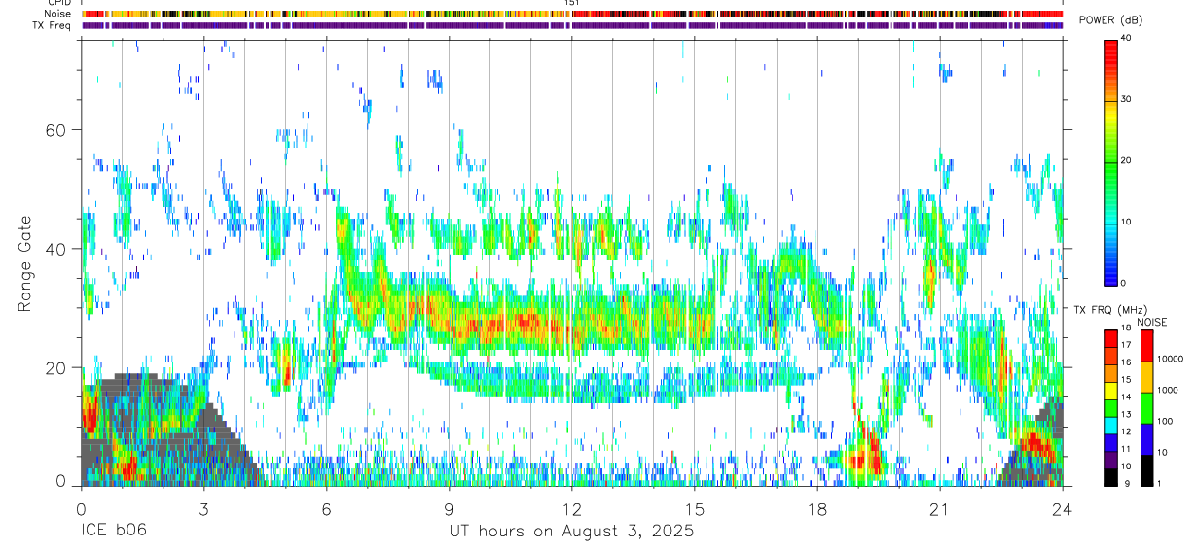Click the 12 label on TX FRQ scale
Viewport: 1195px width, 551px height.
(x=1127, y=431)
